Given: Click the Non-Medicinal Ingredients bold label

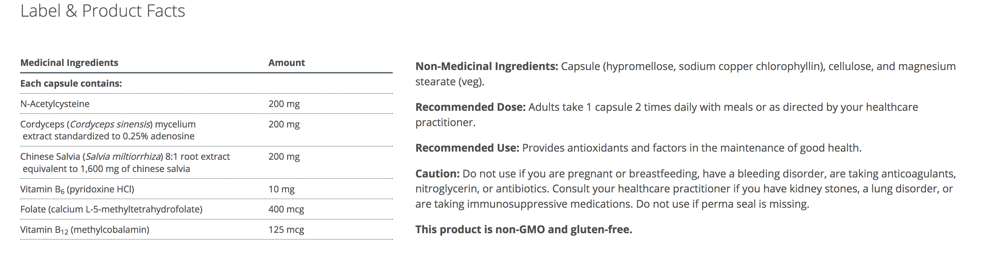Looking at the screenshot, I should [487, 66].
